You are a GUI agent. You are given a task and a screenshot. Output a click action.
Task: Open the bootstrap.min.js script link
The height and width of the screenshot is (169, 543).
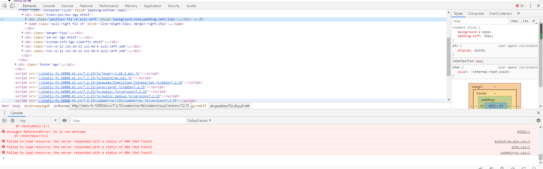pyautogui.click(x=85, y=78)
